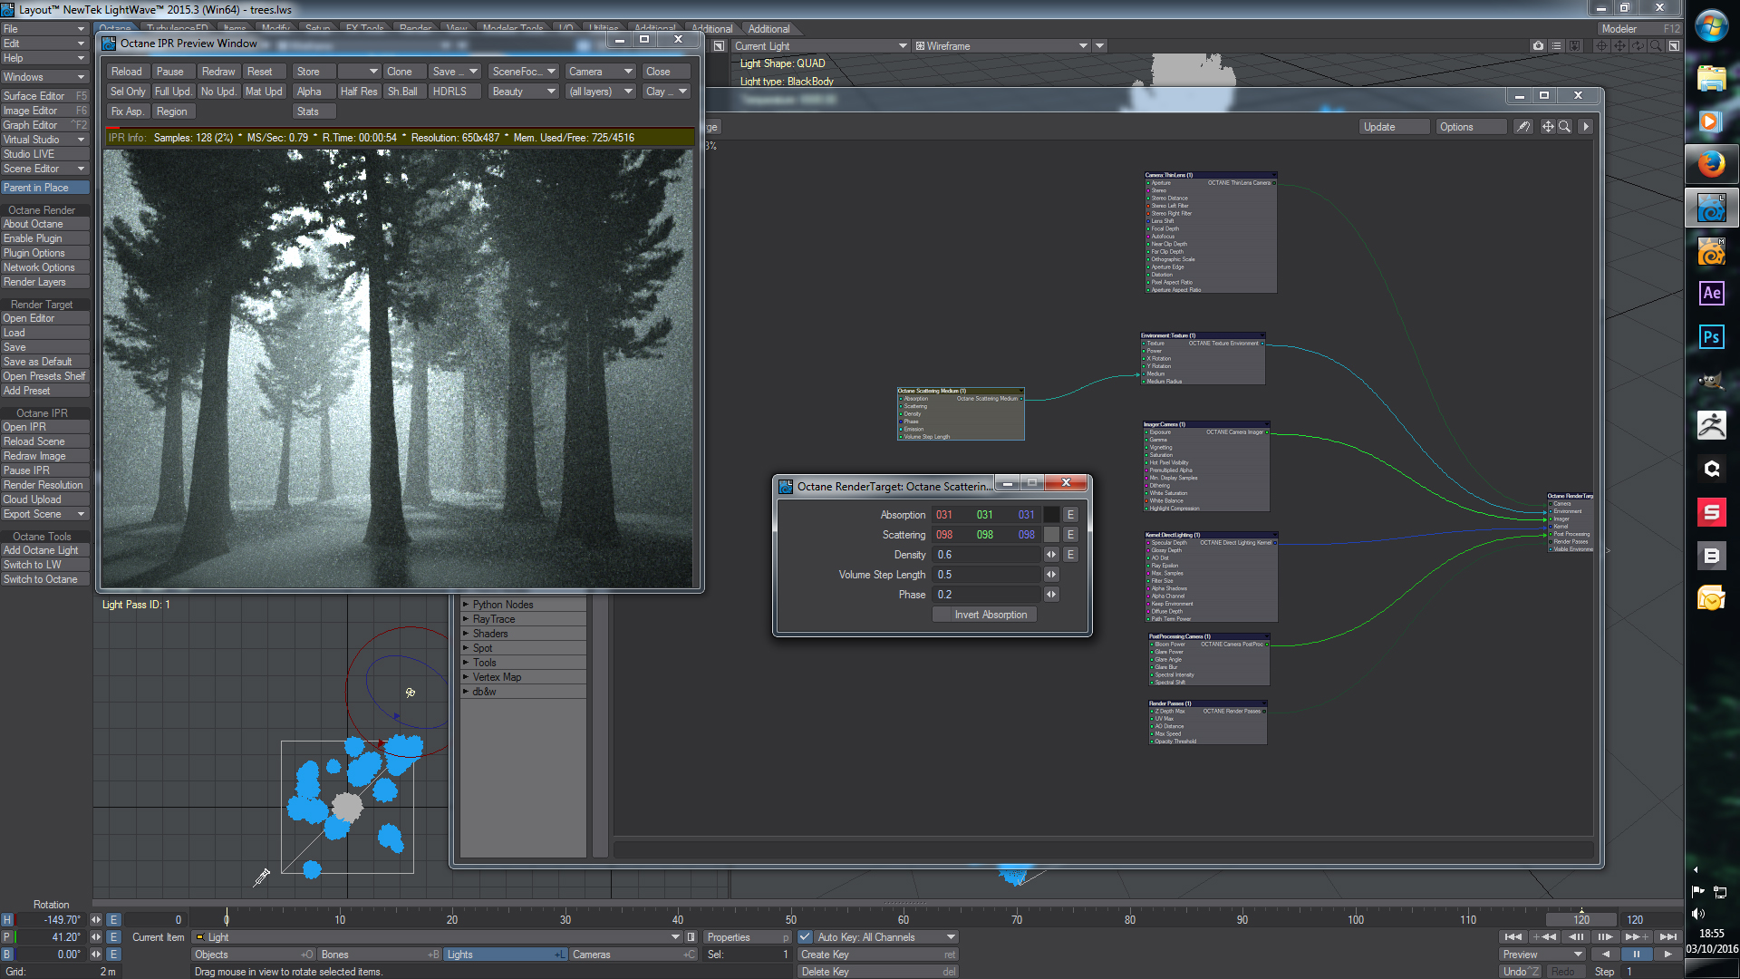Click the viewport camera snapshot icon
The height and width of the screenshot is (979, 1740).
tap(1538, 46)
